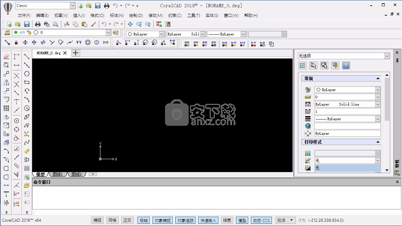
Task: Toggle 网格 grid in status bar
Action: (x=112, y=220)
